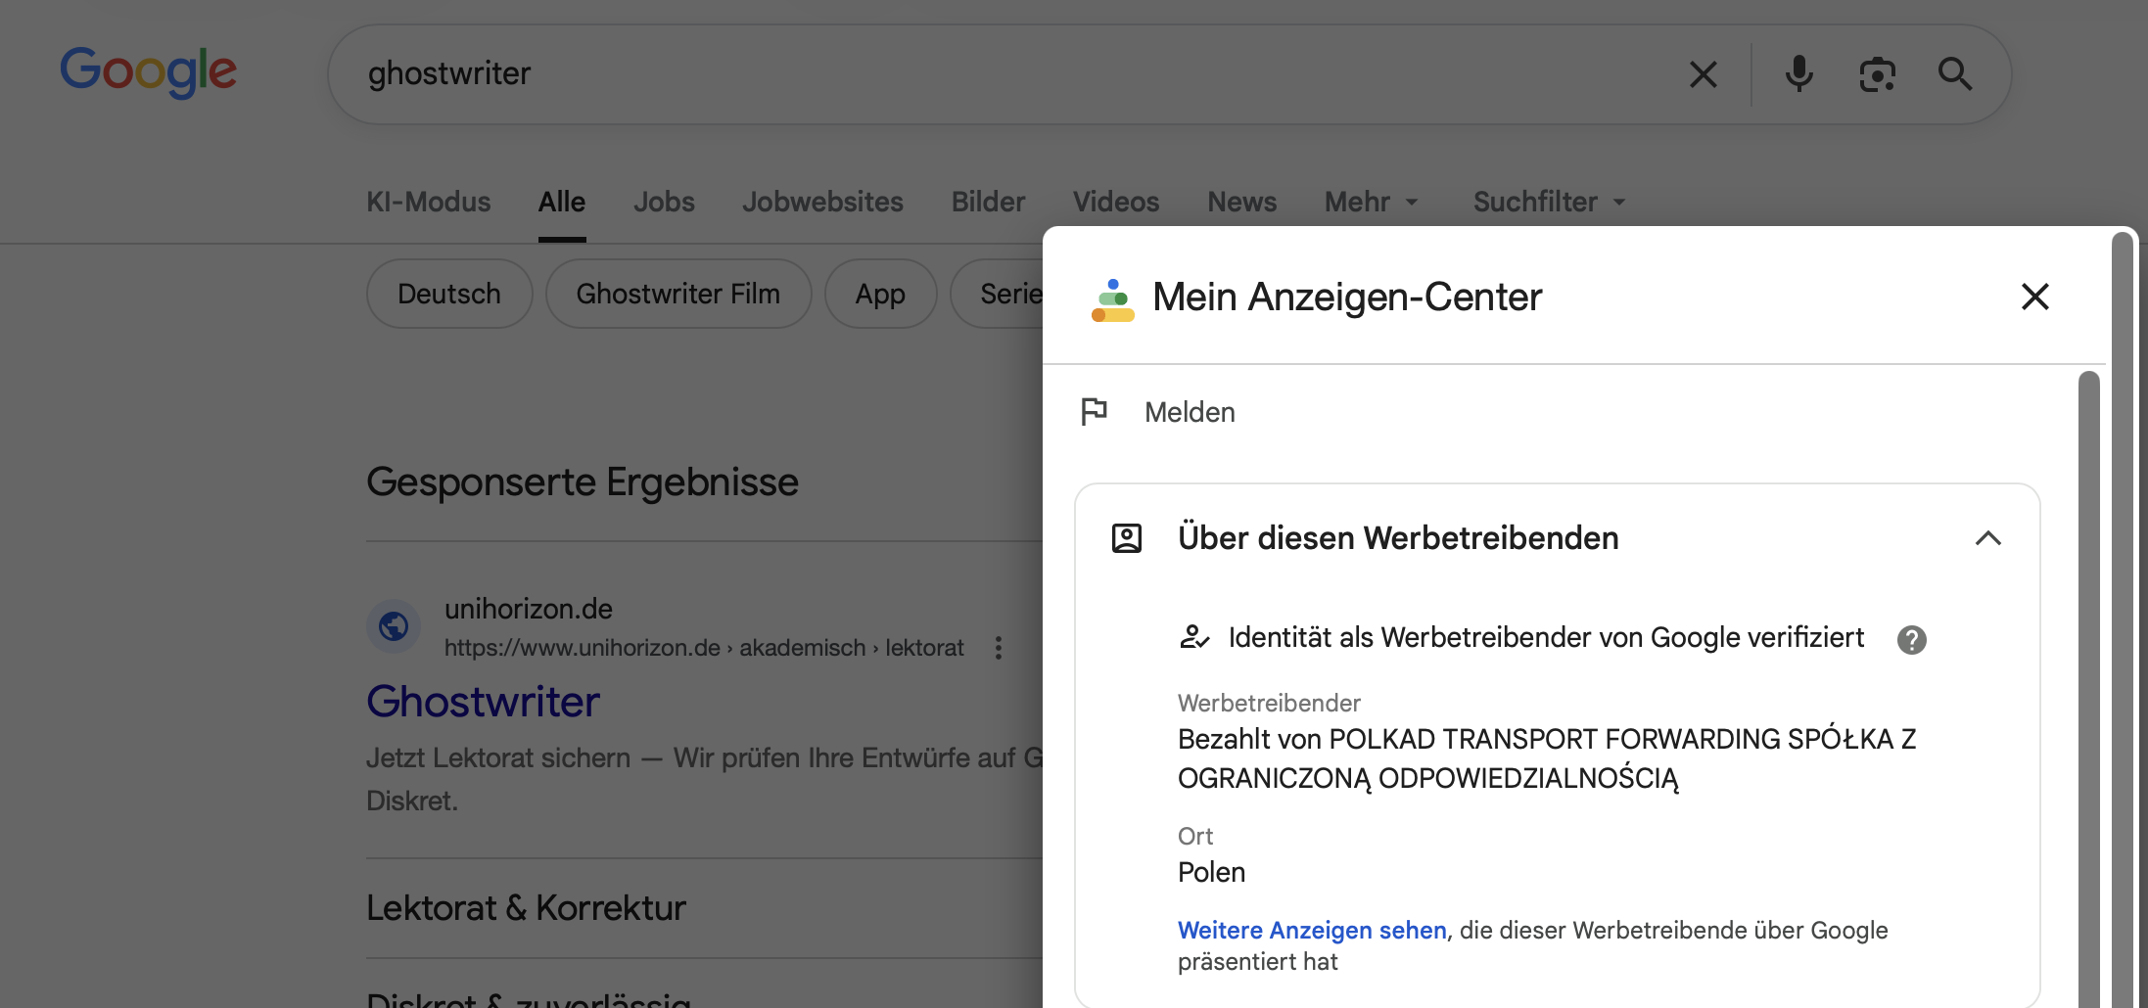
Task: Close the Mein Anzeigen-Center panel
Action: [2035, 297]
